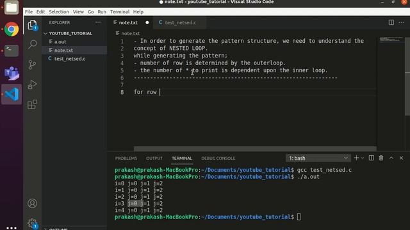410x230 pixels.
Task: Click the editor horizontal scrollbar
Action: pyautogui.click(x=255, y=149)
